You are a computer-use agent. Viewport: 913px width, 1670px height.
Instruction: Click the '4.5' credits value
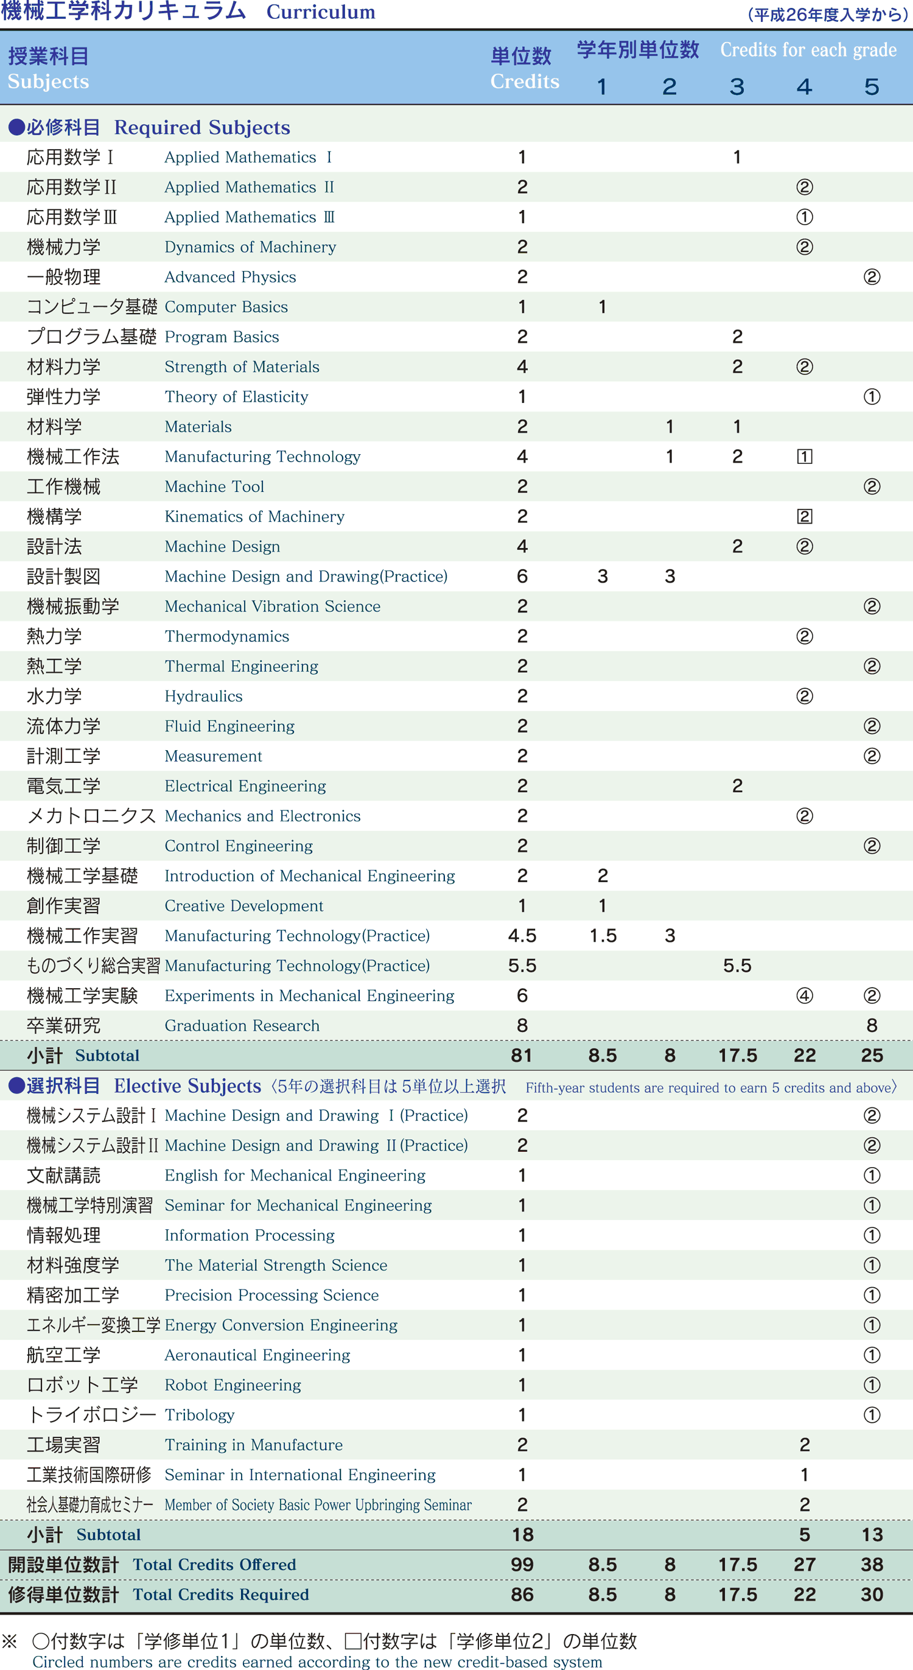click(x=522, y=936)
